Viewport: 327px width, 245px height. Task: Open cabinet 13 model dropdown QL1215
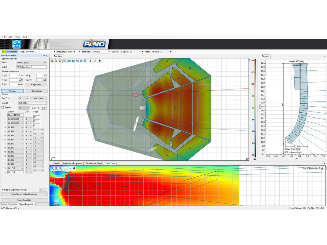coord(16,168)
